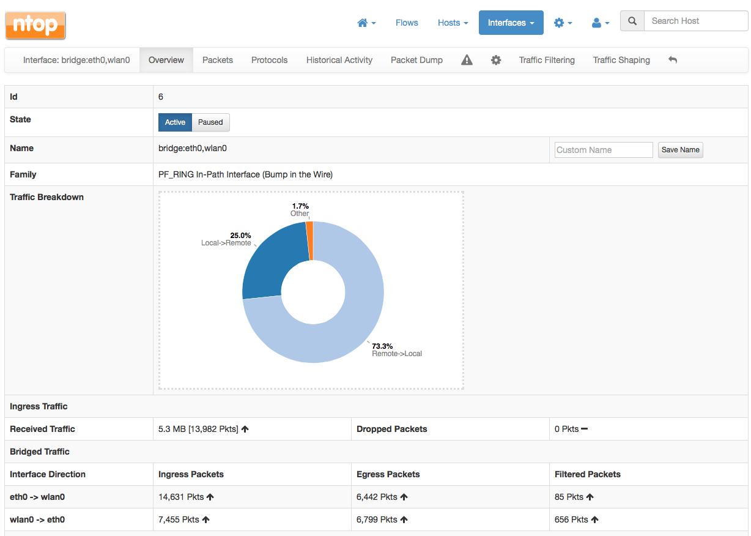Click the PF_RING In-Path Interface text
The width and height of the screenshot is (751, 536).
tap(245, 174)
